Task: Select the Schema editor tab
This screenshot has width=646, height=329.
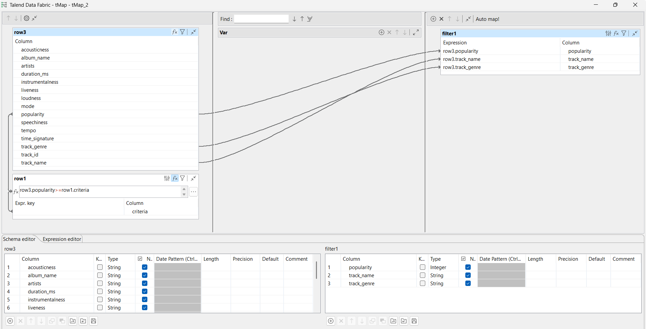Action: (x=19, y=239)
